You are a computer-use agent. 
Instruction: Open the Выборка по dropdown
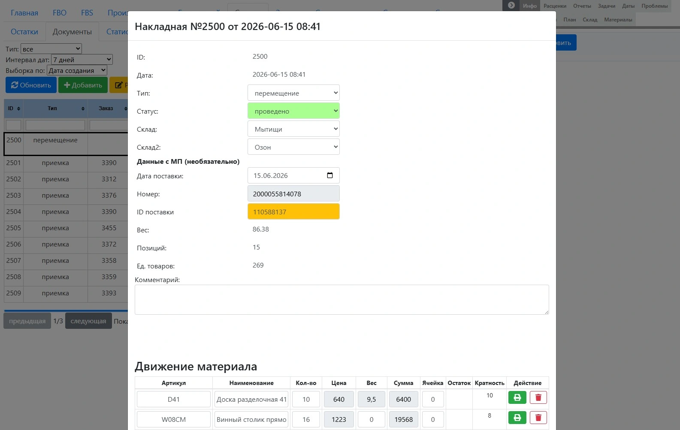tap(77, 70)
